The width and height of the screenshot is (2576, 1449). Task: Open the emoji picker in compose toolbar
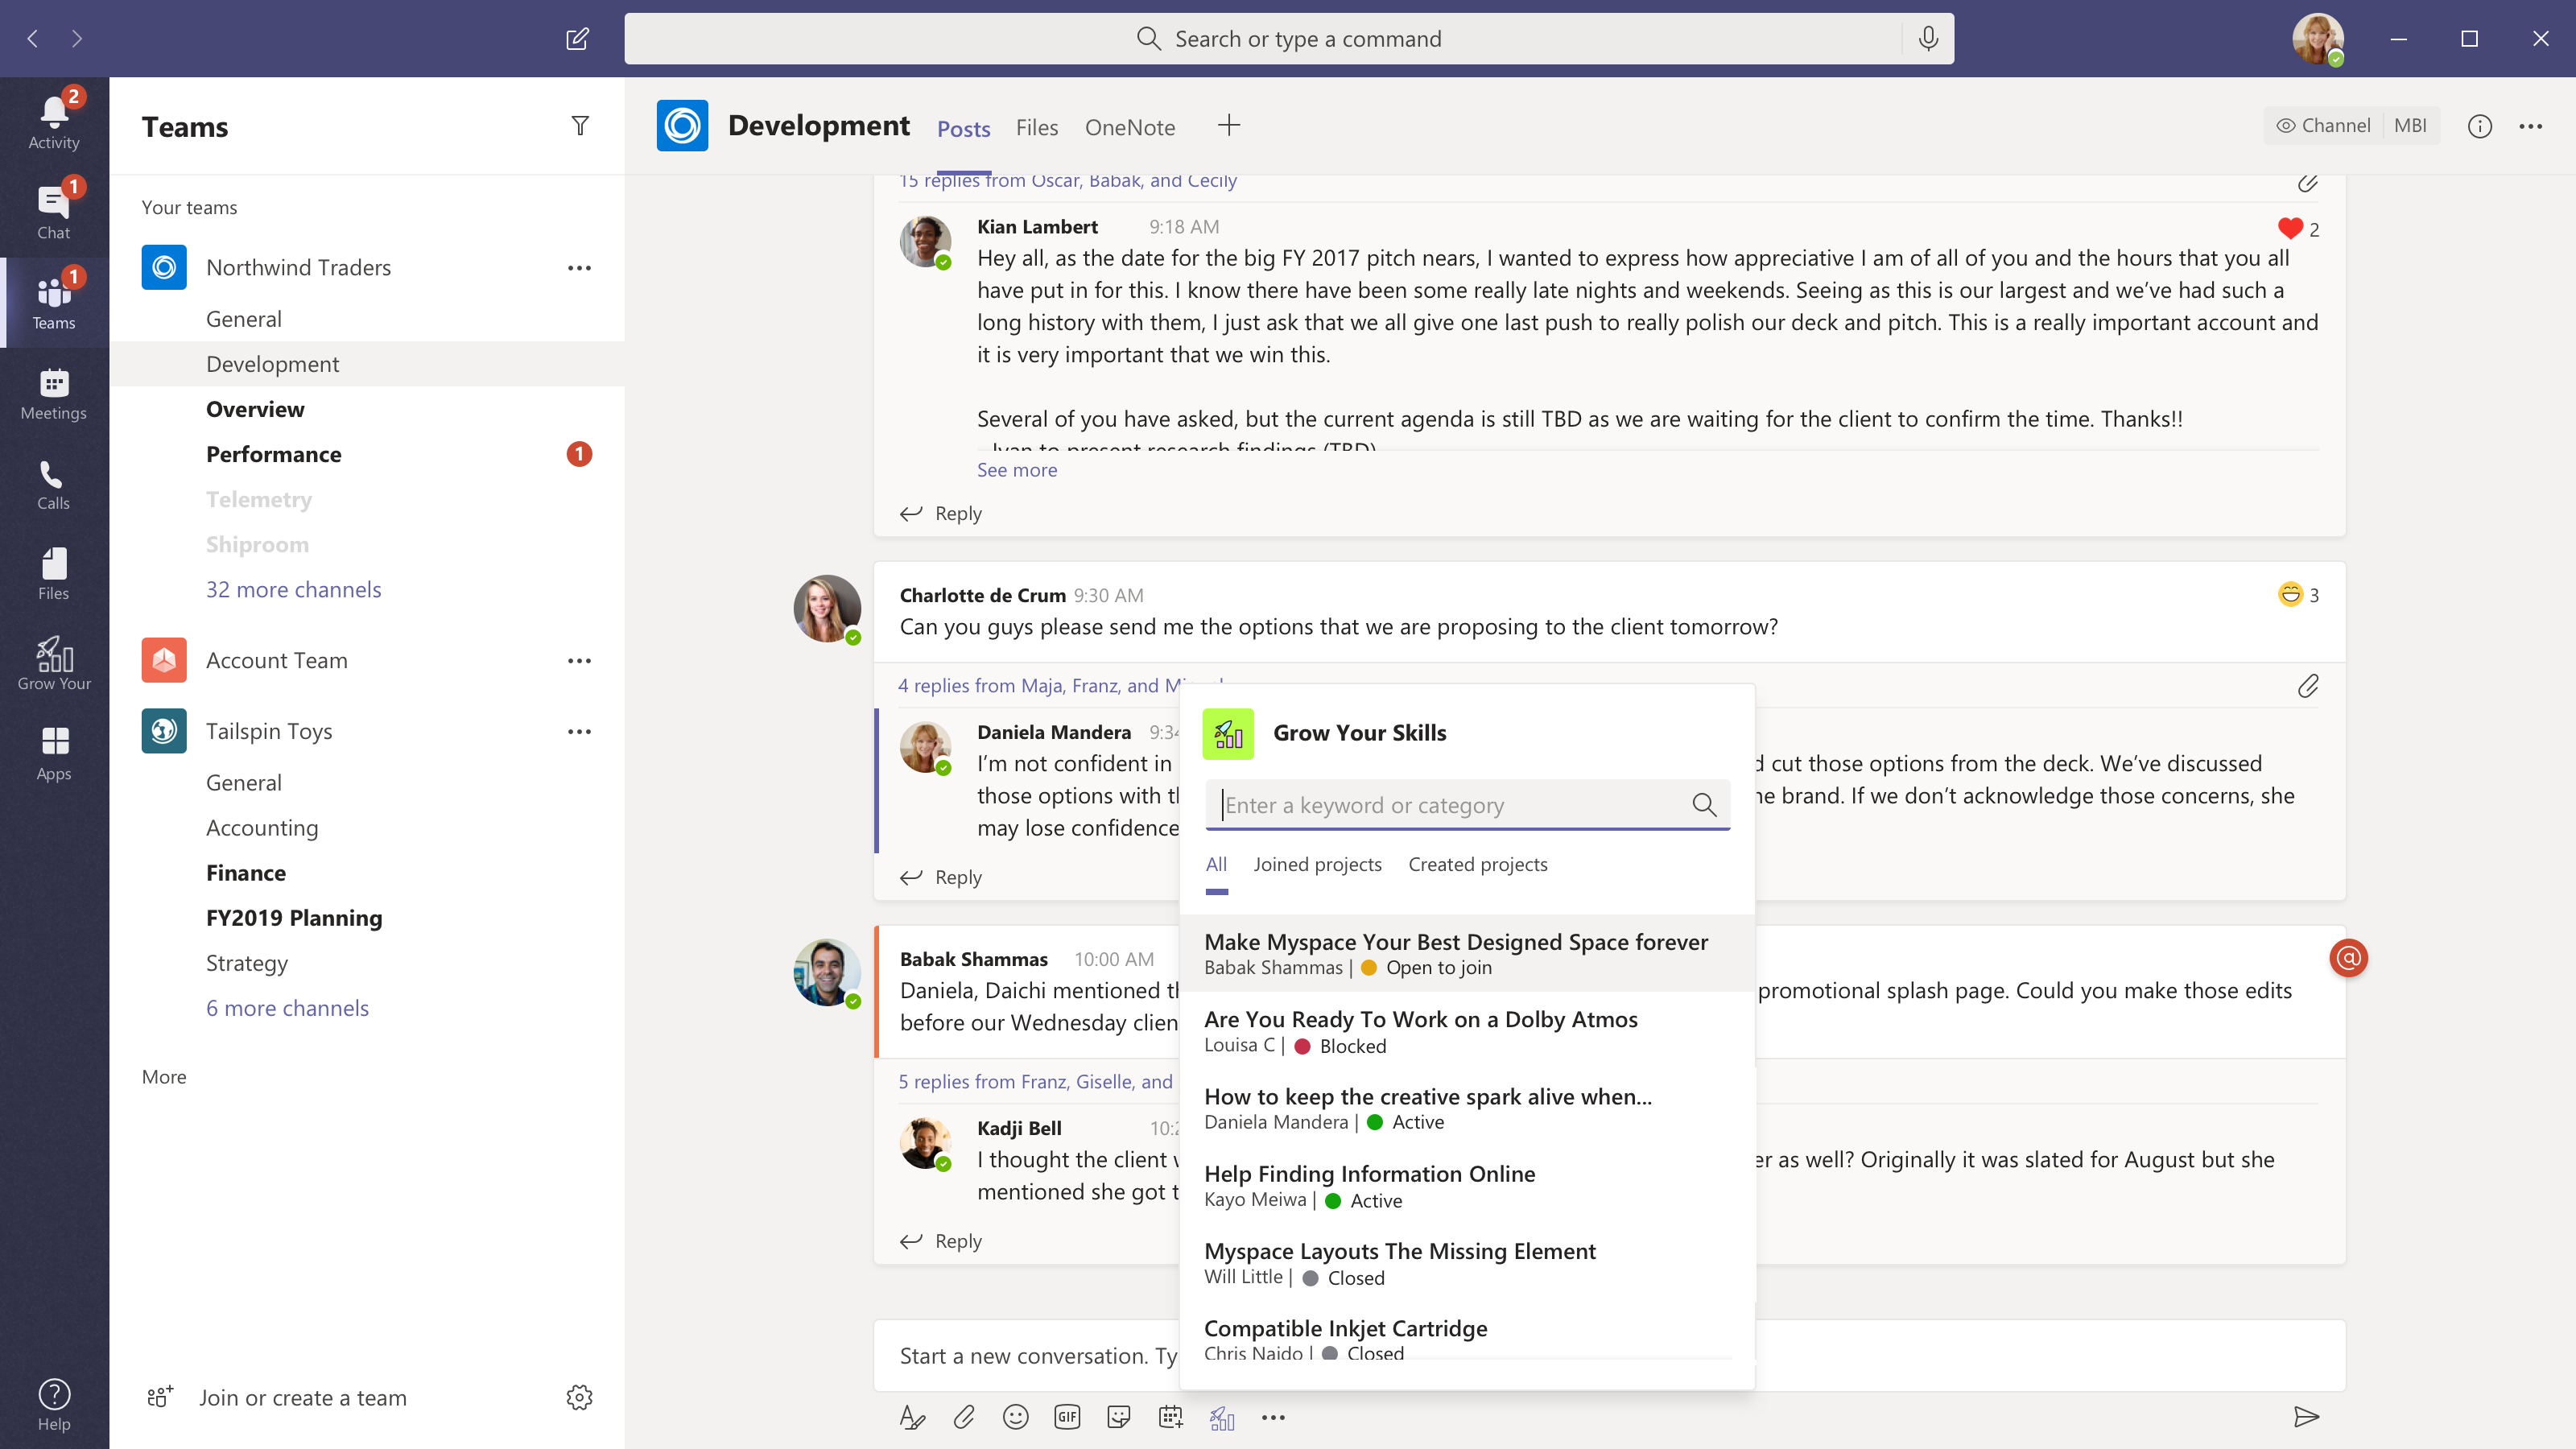tap(1015, 1417)
